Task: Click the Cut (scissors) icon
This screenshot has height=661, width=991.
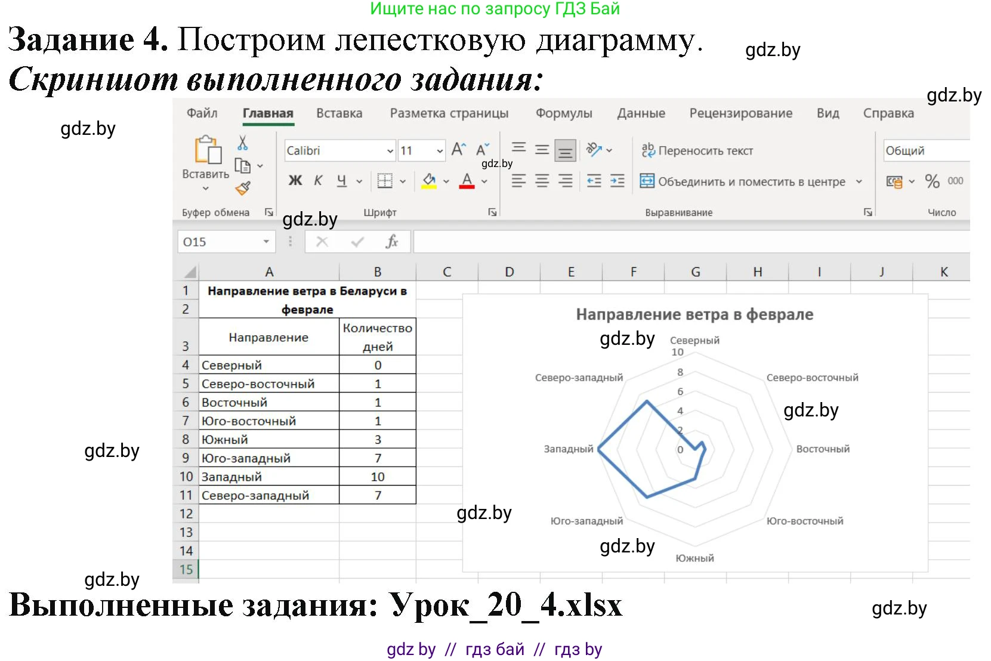Action: 243,143
